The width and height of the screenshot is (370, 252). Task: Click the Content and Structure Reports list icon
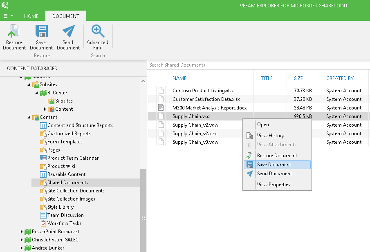[43, 125]
